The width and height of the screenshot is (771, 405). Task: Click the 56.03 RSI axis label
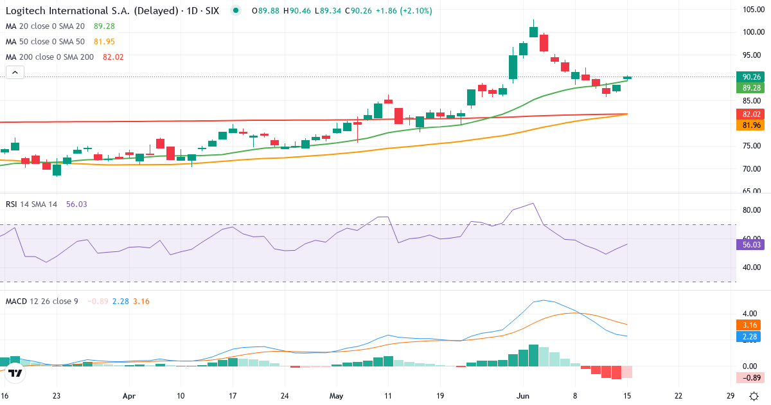tap(750, 244)
